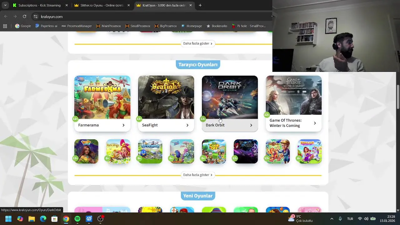Image resolution: width=400 pixels, height=225 pixels.
Task: Click the Farmerama title text
Action: (x=88, y=125)
